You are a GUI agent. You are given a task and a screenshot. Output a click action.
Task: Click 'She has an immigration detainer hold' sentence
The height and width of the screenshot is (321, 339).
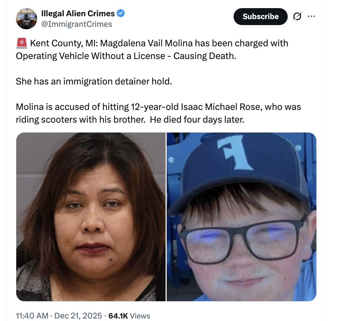coord(94,81)
